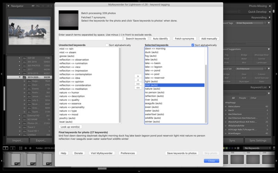Screen dimensions: 278x173
Task: Open Help in the MyKeyworder dialog
Action: click(x=64, y=153)
